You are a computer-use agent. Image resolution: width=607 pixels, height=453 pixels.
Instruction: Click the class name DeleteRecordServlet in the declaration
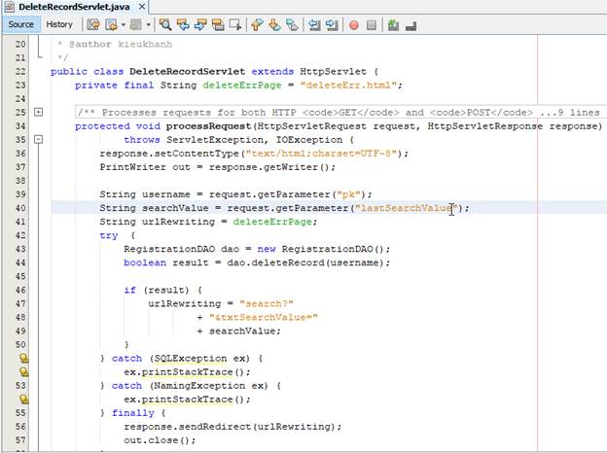pyautogui.click(x=187, y=72)
